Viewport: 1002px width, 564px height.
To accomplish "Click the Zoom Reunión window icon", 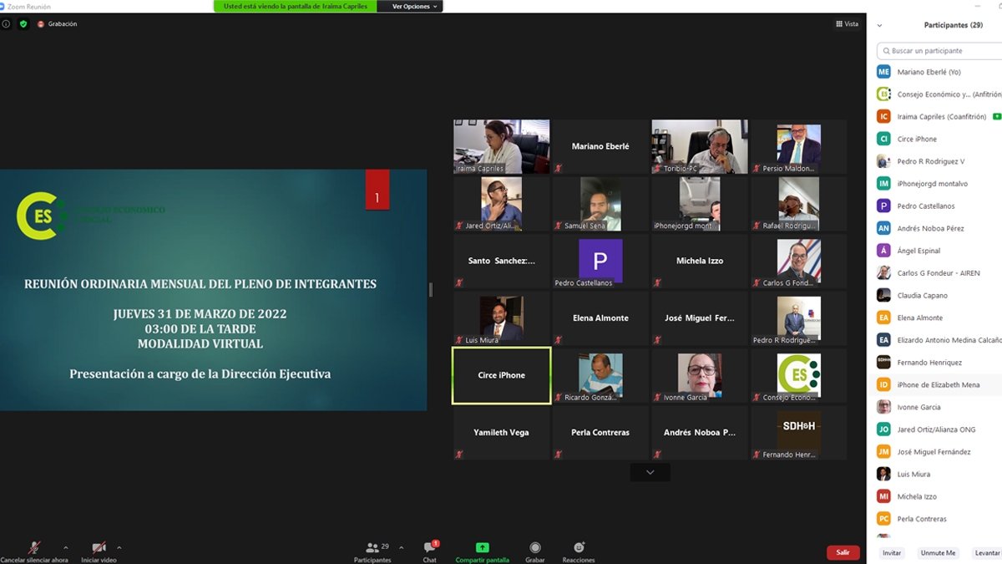I will tap(3, 6).
